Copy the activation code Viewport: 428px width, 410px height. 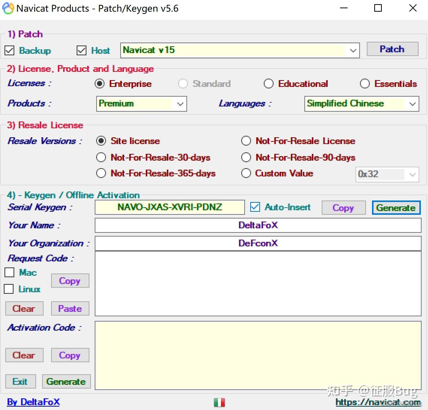pyautogui.click(x=70, y=355)
